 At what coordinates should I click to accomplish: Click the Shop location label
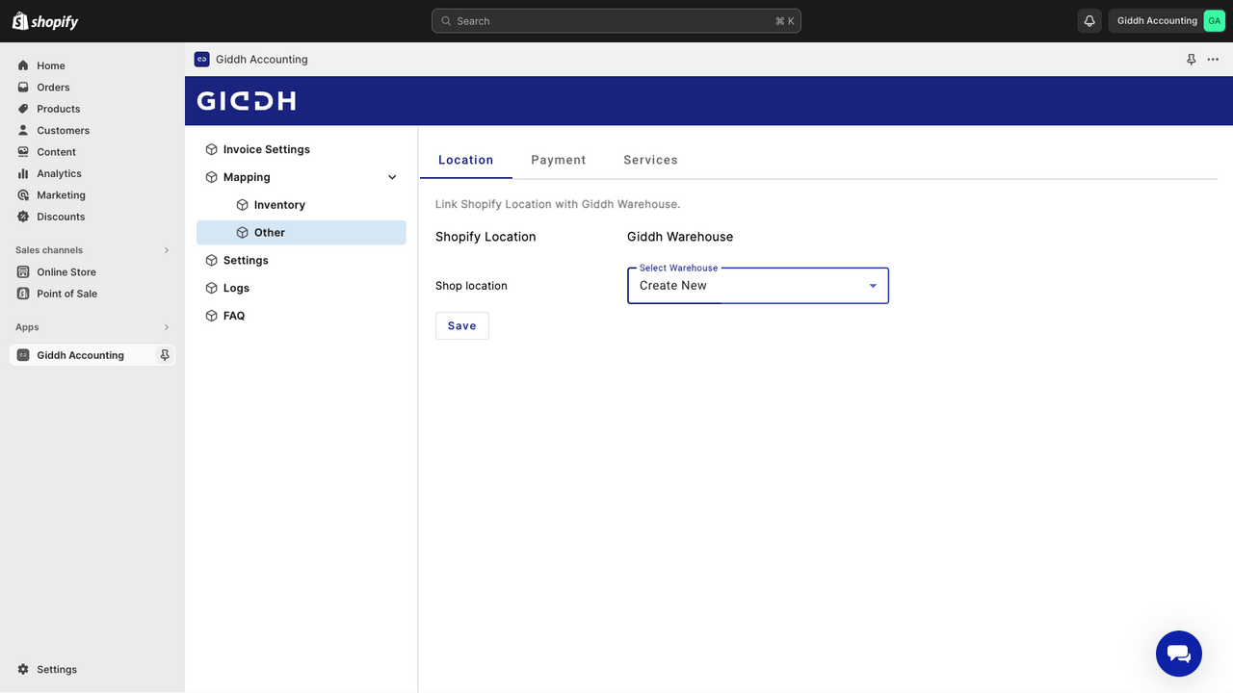pos(471,286)
